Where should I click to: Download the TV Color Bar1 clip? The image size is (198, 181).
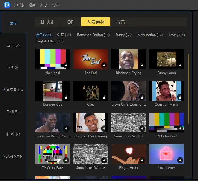click(180, 129)
